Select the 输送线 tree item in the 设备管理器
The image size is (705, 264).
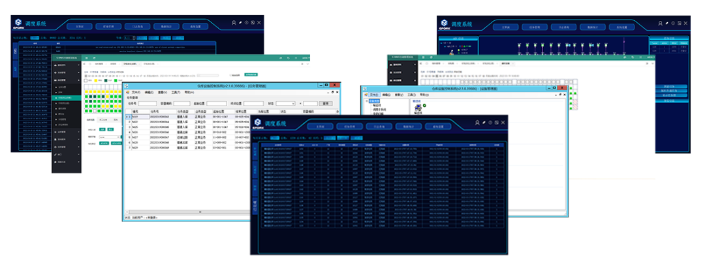tap(376, 106)
